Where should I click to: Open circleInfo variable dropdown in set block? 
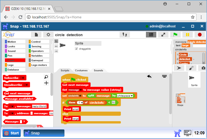80,96
